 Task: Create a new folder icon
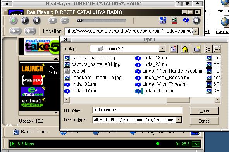pyautogui.click(x=196, y=49)
